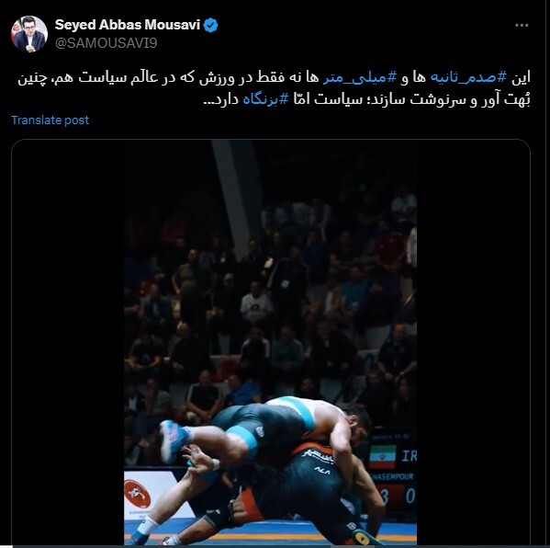Open the three-dot more options menu
Image resolution: width=550 pixels, height=548 pixels.
(x=522, y=26)
